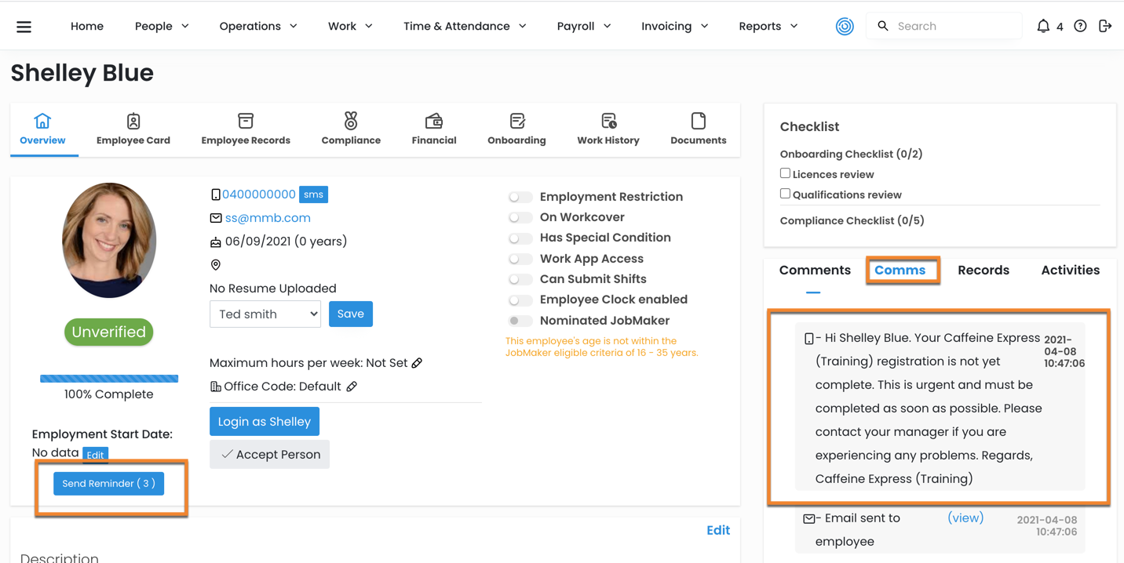This screenshot has height=563, width=1124.
Task: Switch to the Records tab
Action: point(983,271)
